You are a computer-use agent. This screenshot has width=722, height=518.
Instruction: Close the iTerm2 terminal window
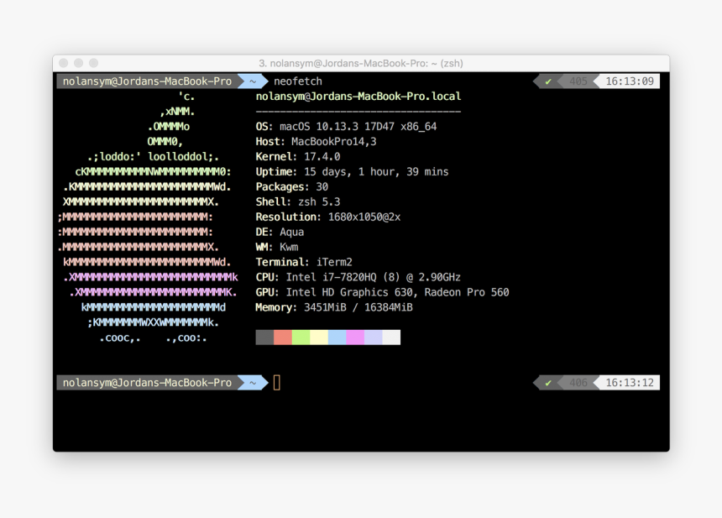tap(63, 63)
